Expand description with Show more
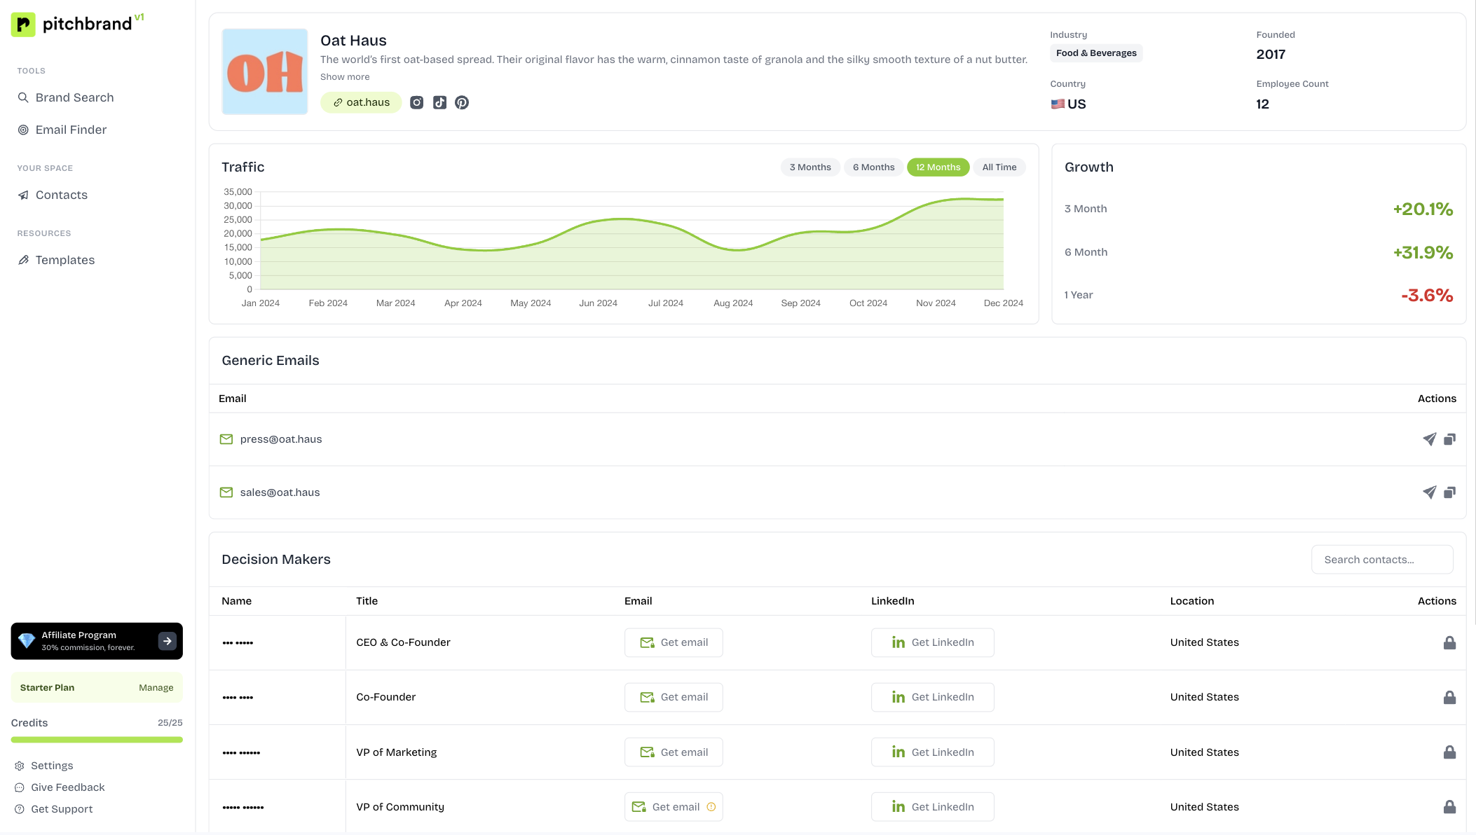This screenshot has height=835, width=1476. point(345,77)
